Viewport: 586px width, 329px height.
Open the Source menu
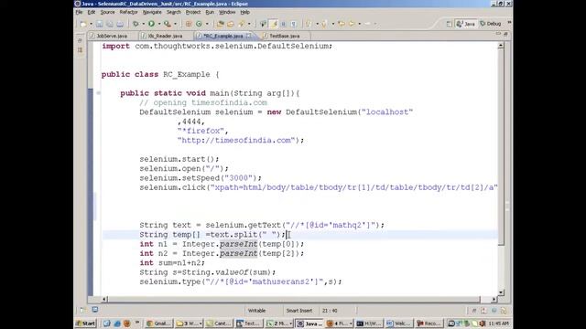click(x=107, y=12)
